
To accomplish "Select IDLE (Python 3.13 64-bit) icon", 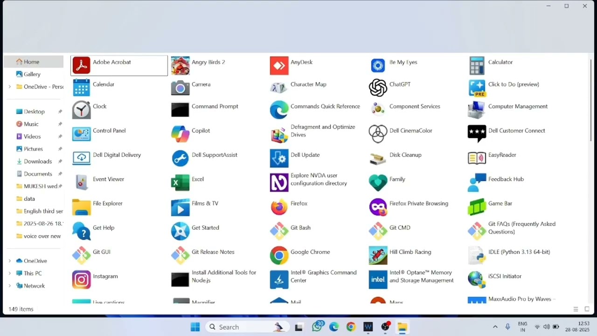I will (x=477, y=255).
